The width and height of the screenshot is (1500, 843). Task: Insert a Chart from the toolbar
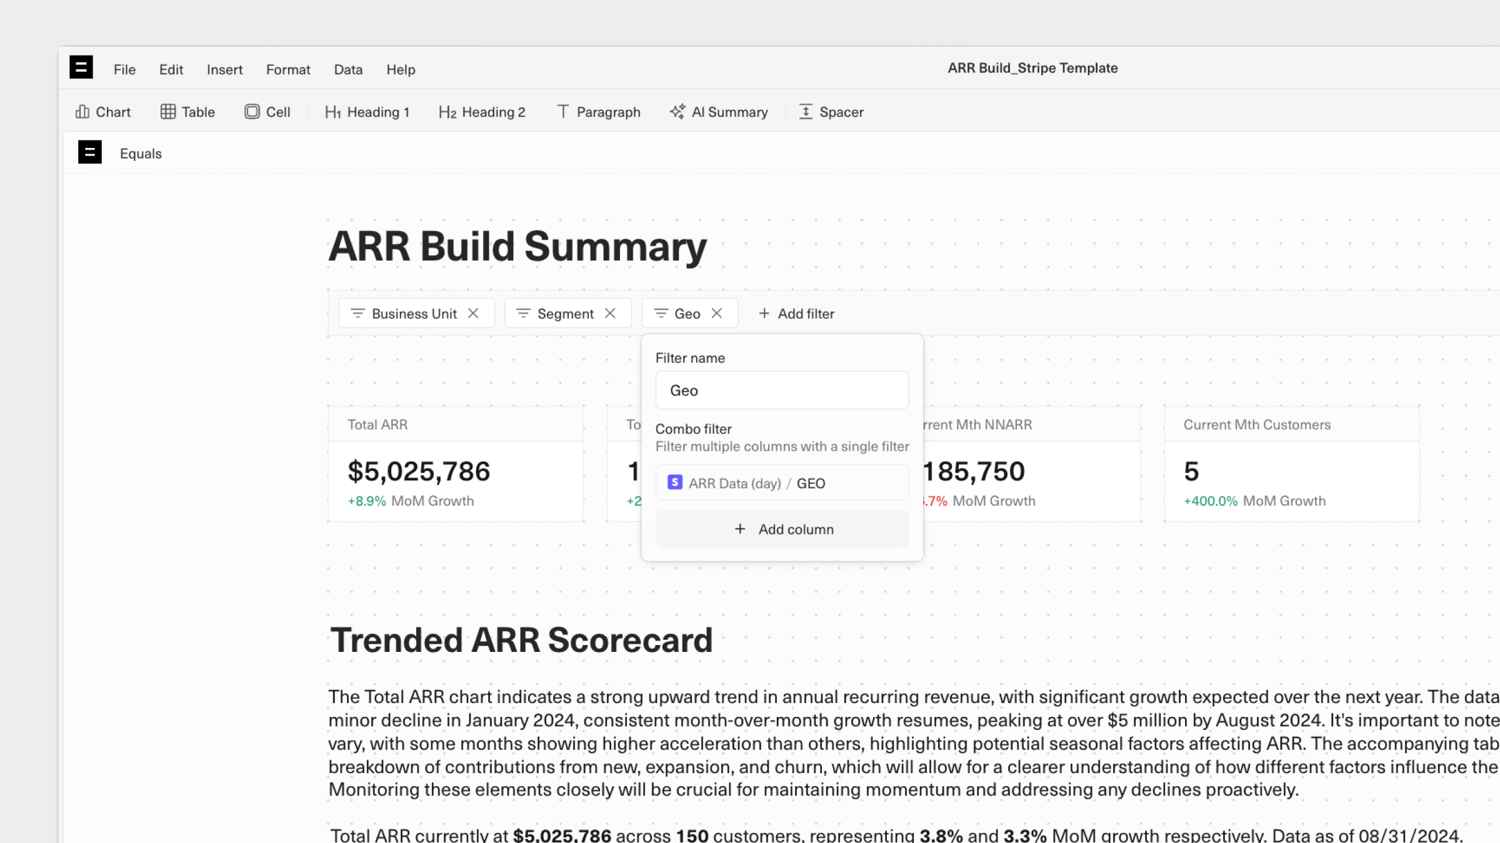pos(103,112)
